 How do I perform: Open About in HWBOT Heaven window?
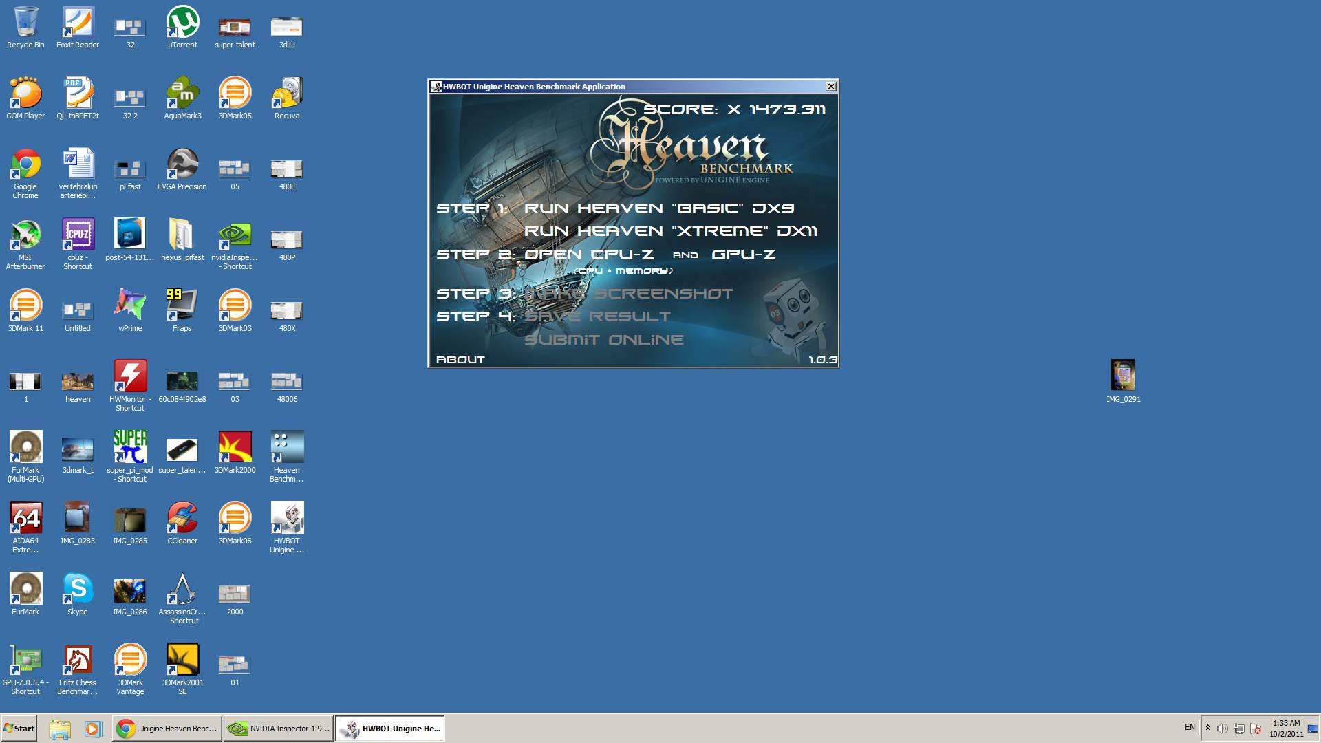coord(460,360)
